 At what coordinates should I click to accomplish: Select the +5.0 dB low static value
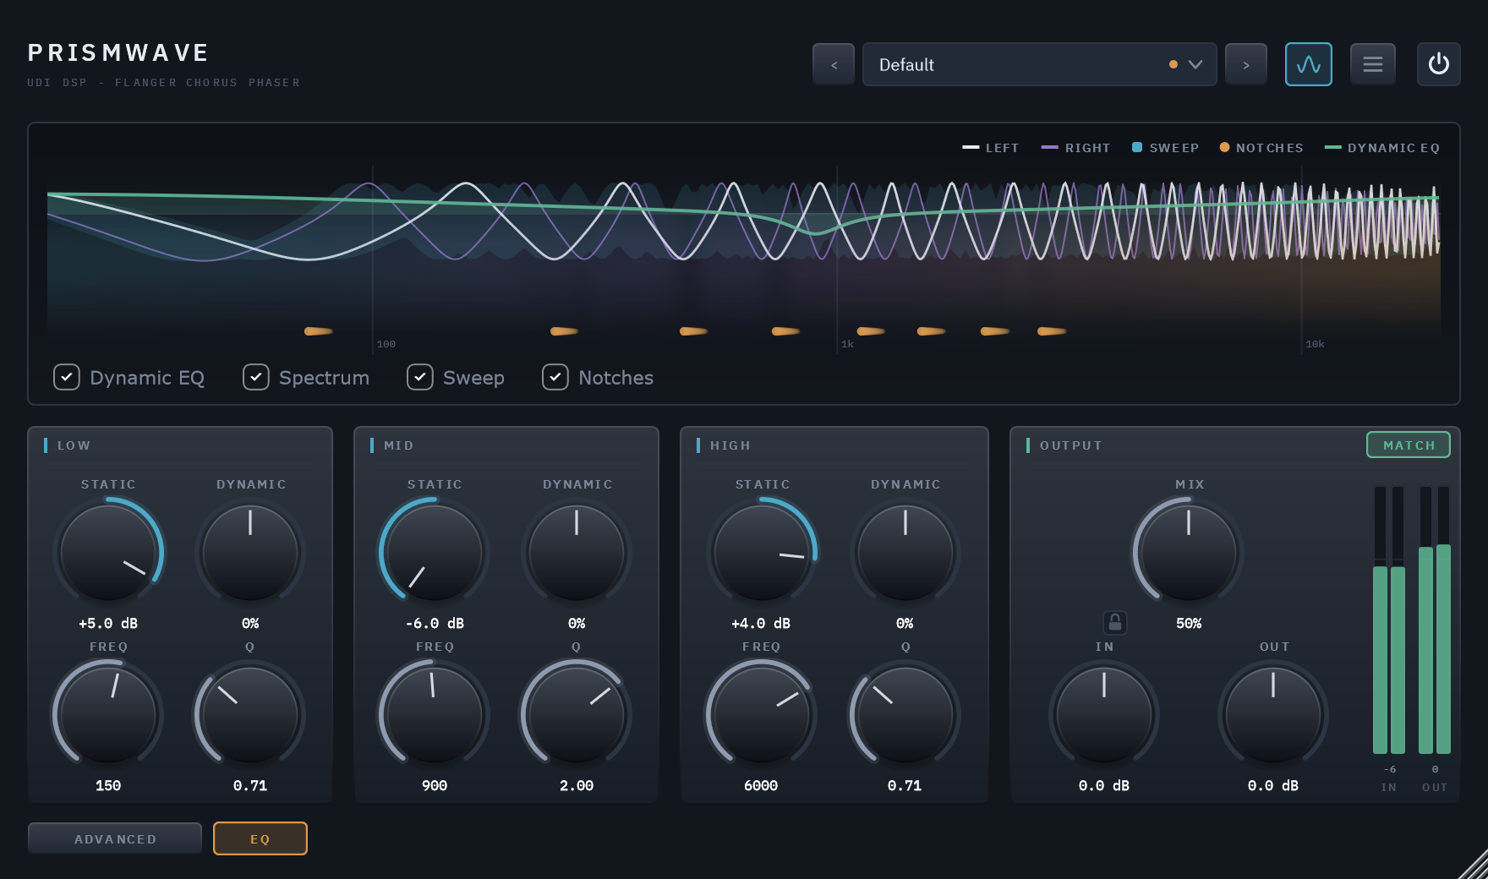point(108,623)
